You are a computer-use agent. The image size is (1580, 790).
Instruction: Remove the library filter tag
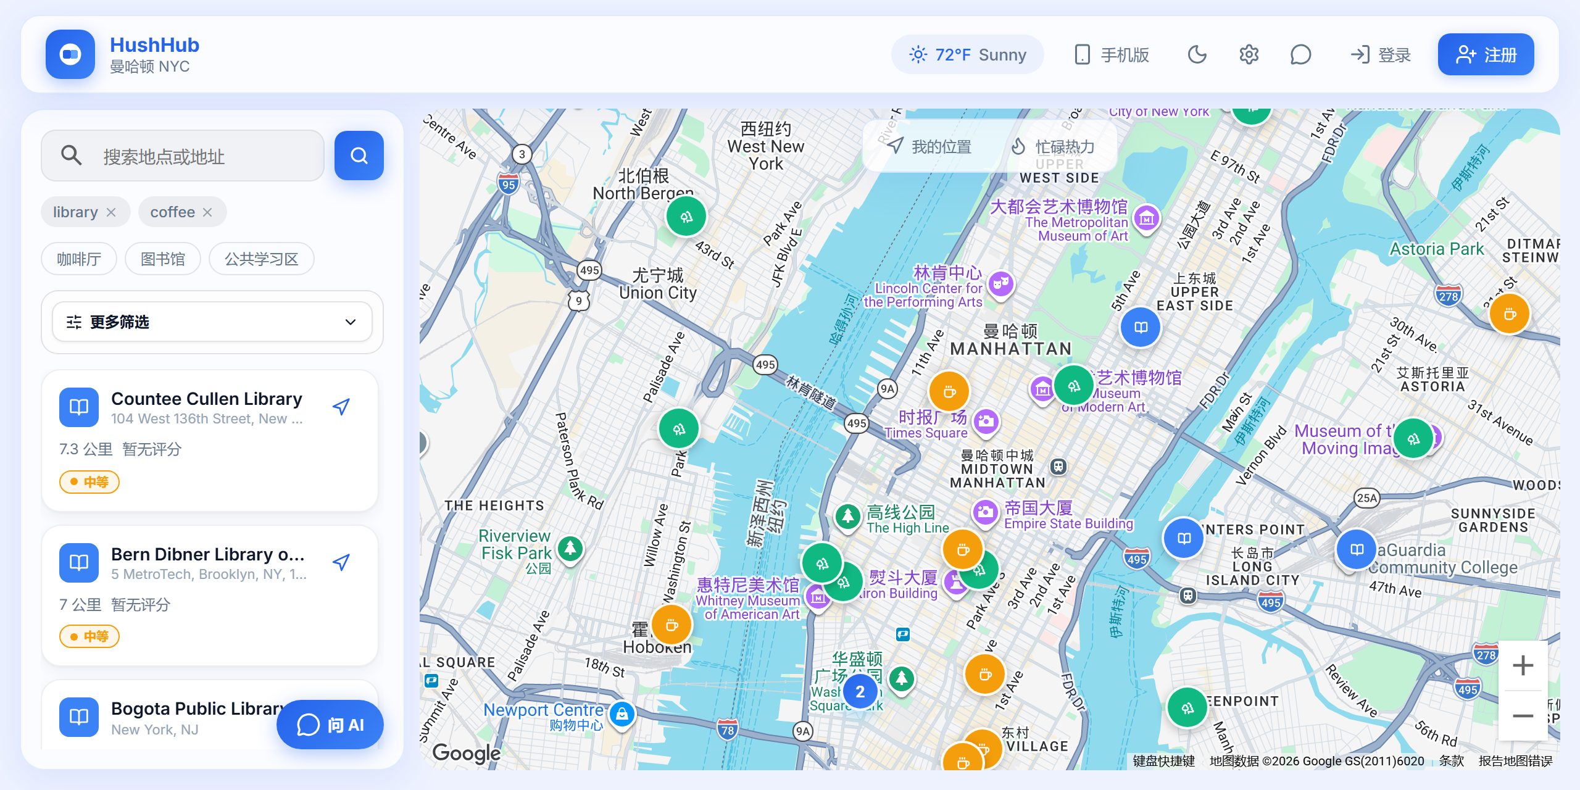pos(111,212)
